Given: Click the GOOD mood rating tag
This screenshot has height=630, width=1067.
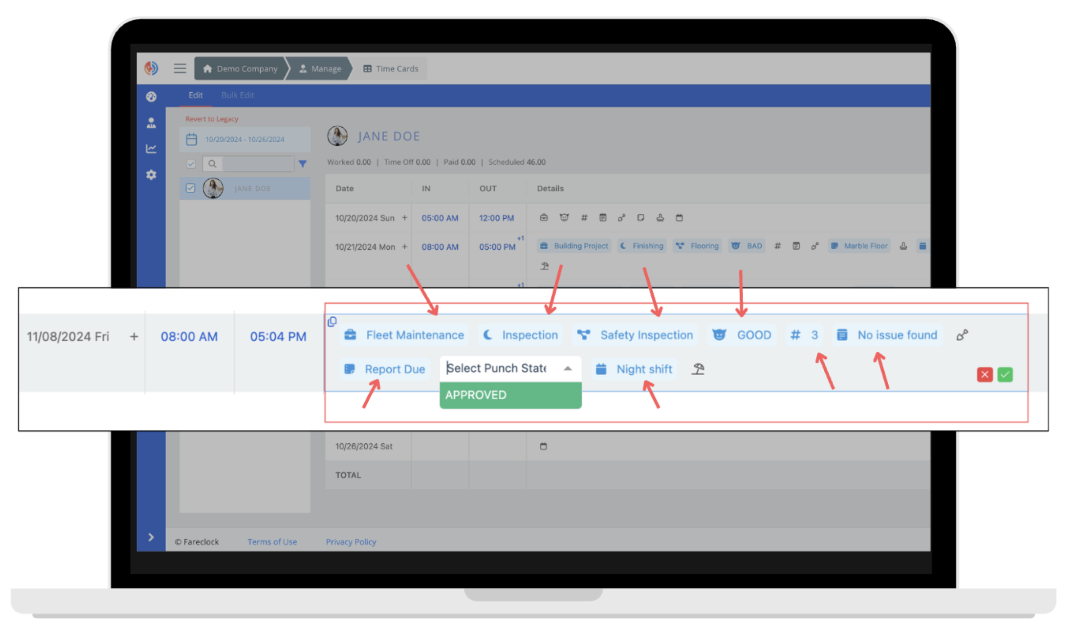Looking at the screenshot, I should [x=741, y=335].
